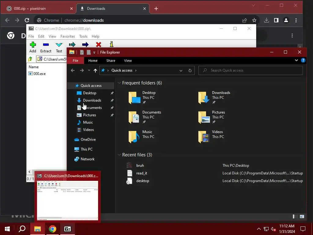The height and width of the screenshot is (235, 313).
Task: Select OneDrive in the navigation pane
Action: (88, 140)
